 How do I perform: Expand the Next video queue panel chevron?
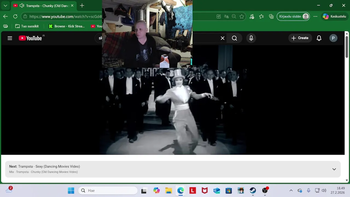334,169
